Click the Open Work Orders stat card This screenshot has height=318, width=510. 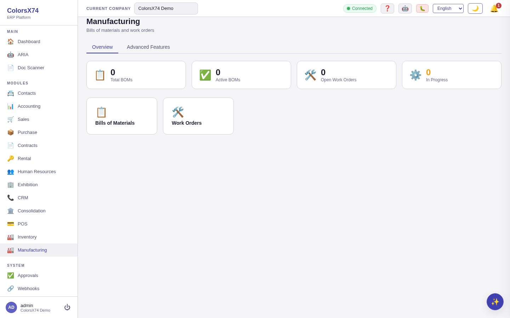click(x=346, y=75)
